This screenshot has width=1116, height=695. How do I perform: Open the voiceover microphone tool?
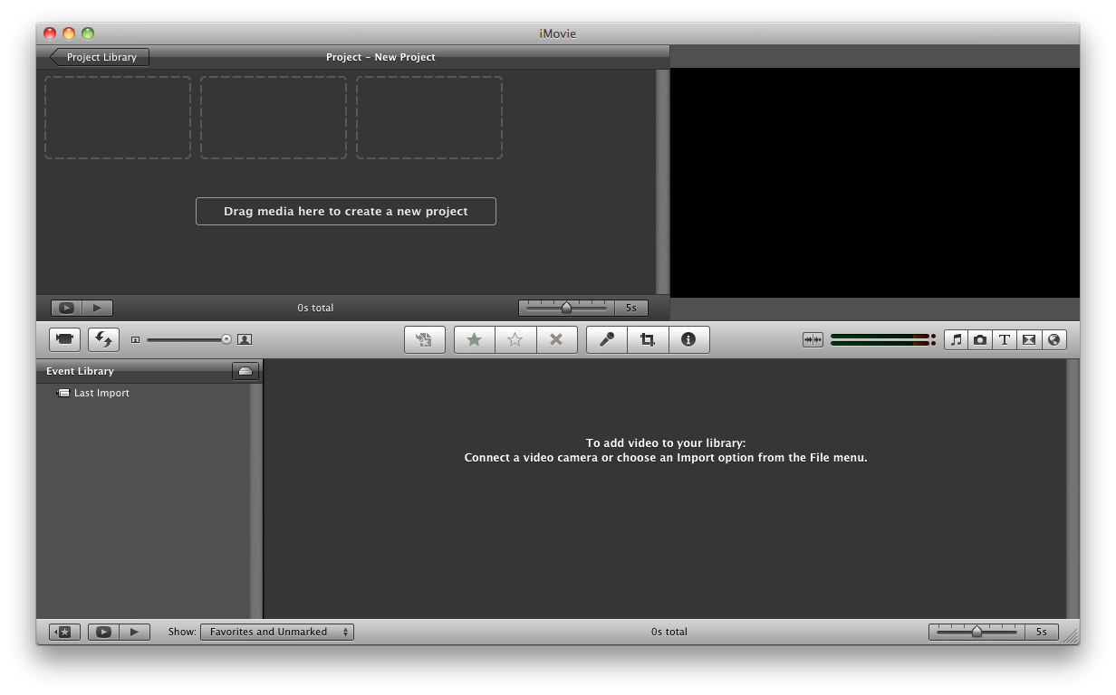pyautogui.click(x=607, y=339)
